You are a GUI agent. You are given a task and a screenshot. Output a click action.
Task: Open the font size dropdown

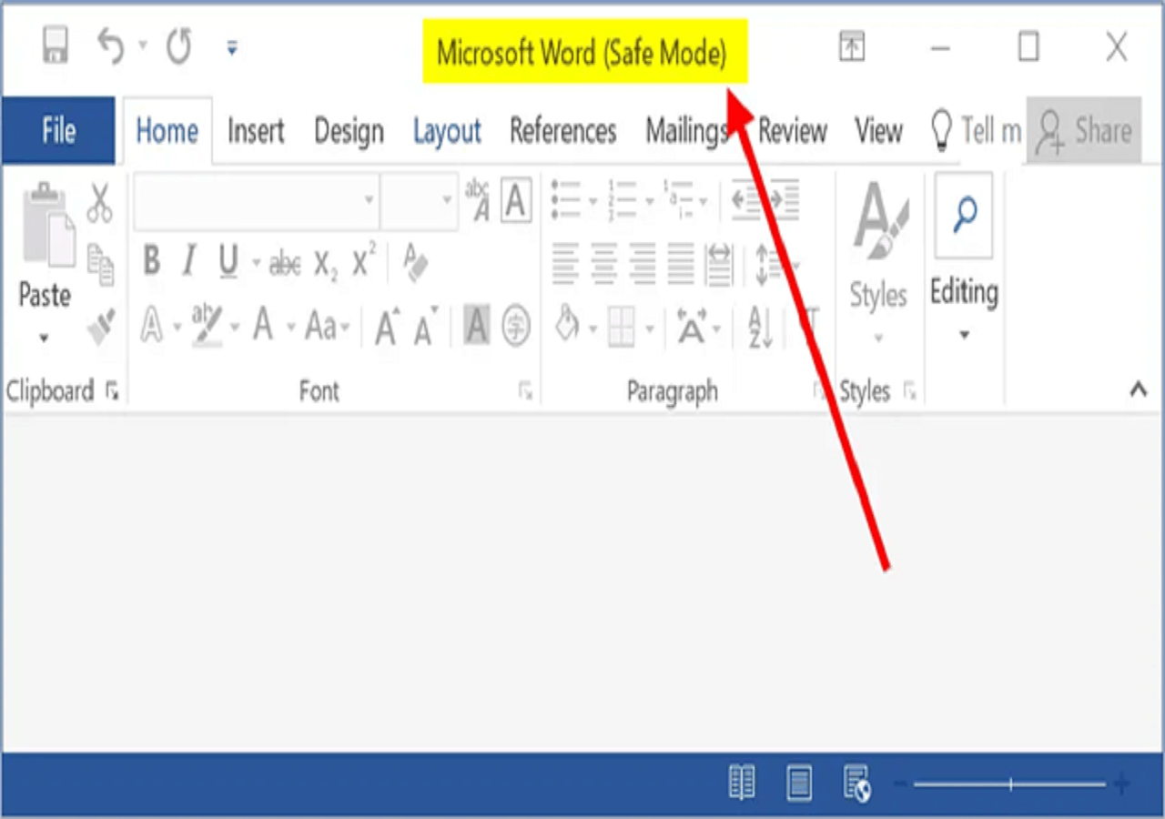pos(447,200)
